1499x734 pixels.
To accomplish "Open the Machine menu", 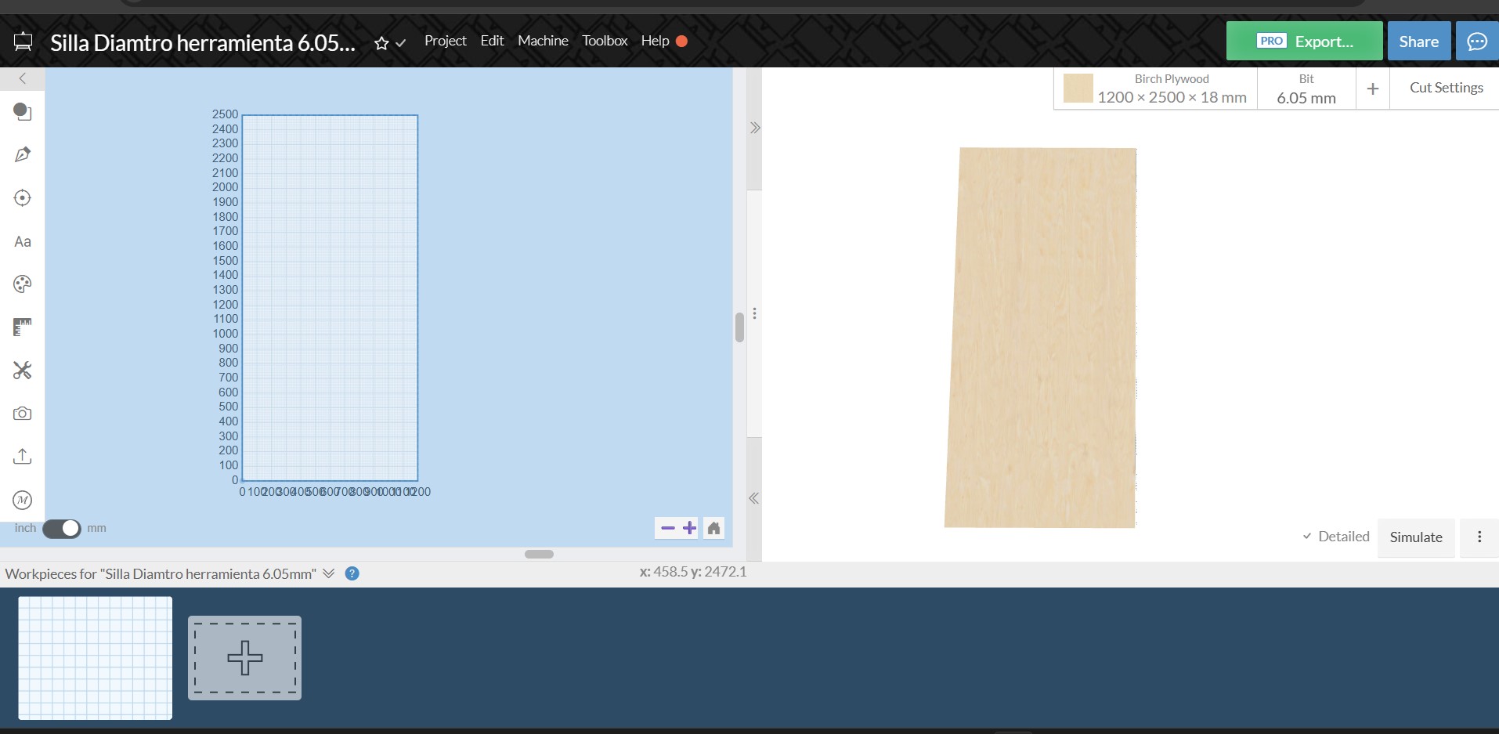I will [x=543, y=41].
